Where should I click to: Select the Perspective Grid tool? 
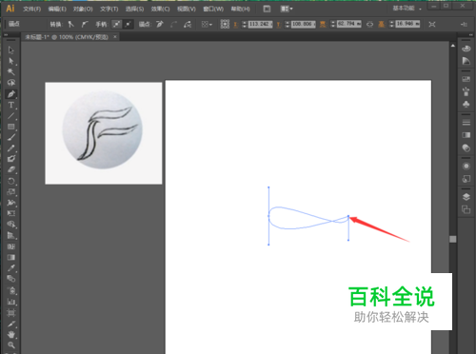[11, 235]
